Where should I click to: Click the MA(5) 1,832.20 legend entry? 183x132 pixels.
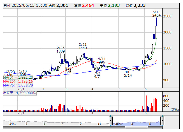pos(18,78)
